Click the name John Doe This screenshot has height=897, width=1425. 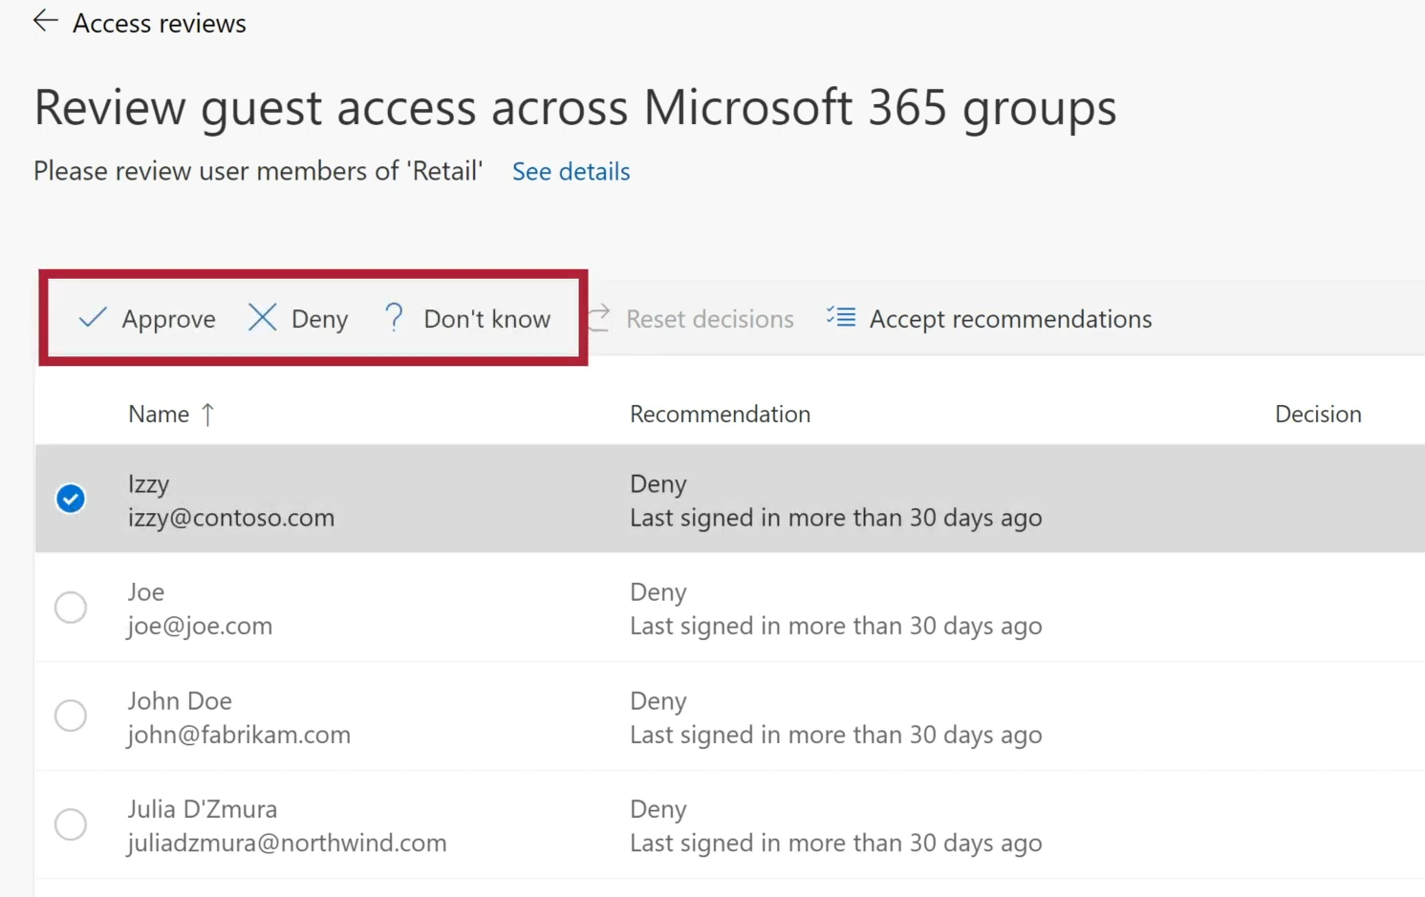pos(180,700)
